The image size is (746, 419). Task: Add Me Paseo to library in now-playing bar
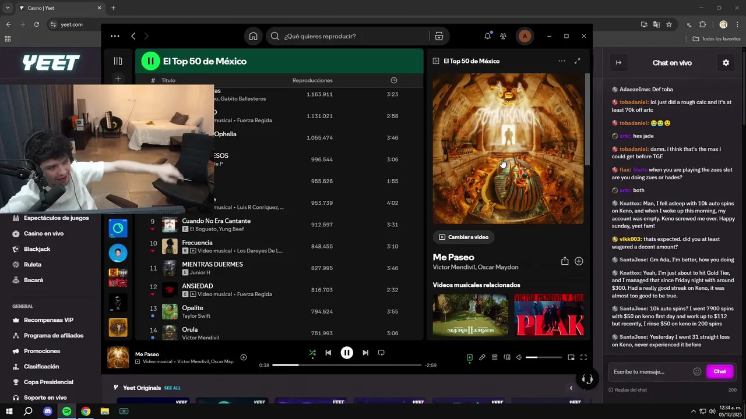(x=244, y=357)
